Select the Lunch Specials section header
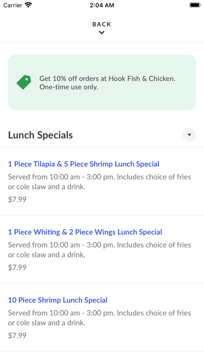This screenshot has height=363, width=204. pyautogui.click(x=40, y=135)
